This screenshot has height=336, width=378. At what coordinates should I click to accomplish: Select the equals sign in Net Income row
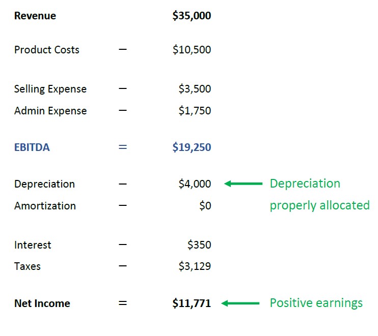(122, 303)
